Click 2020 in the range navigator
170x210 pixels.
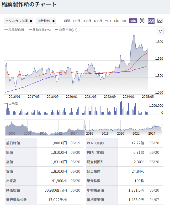[121, 134]
